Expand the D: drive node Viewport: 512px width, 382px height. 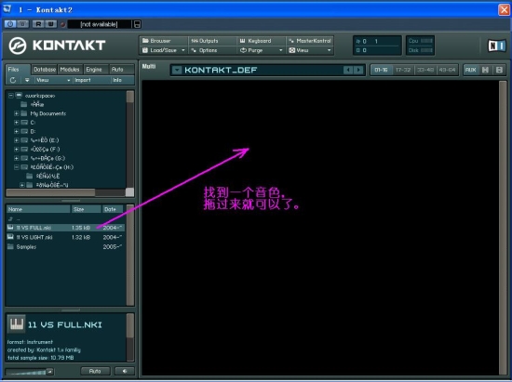[x=17, y=131]
